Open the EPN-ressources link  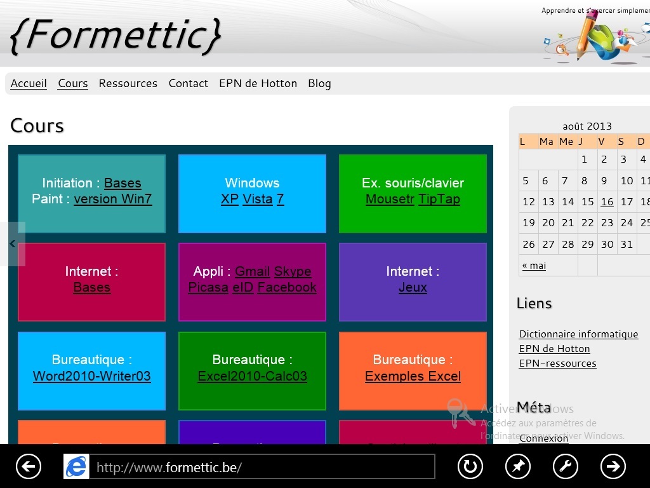pyautogui.click(x=557, y=363)
